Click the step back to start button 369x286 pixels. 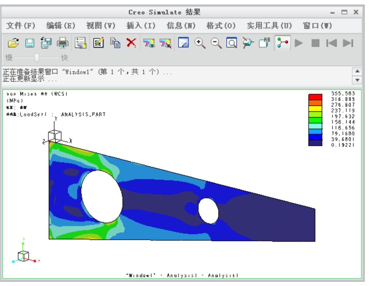pos(331,43)
